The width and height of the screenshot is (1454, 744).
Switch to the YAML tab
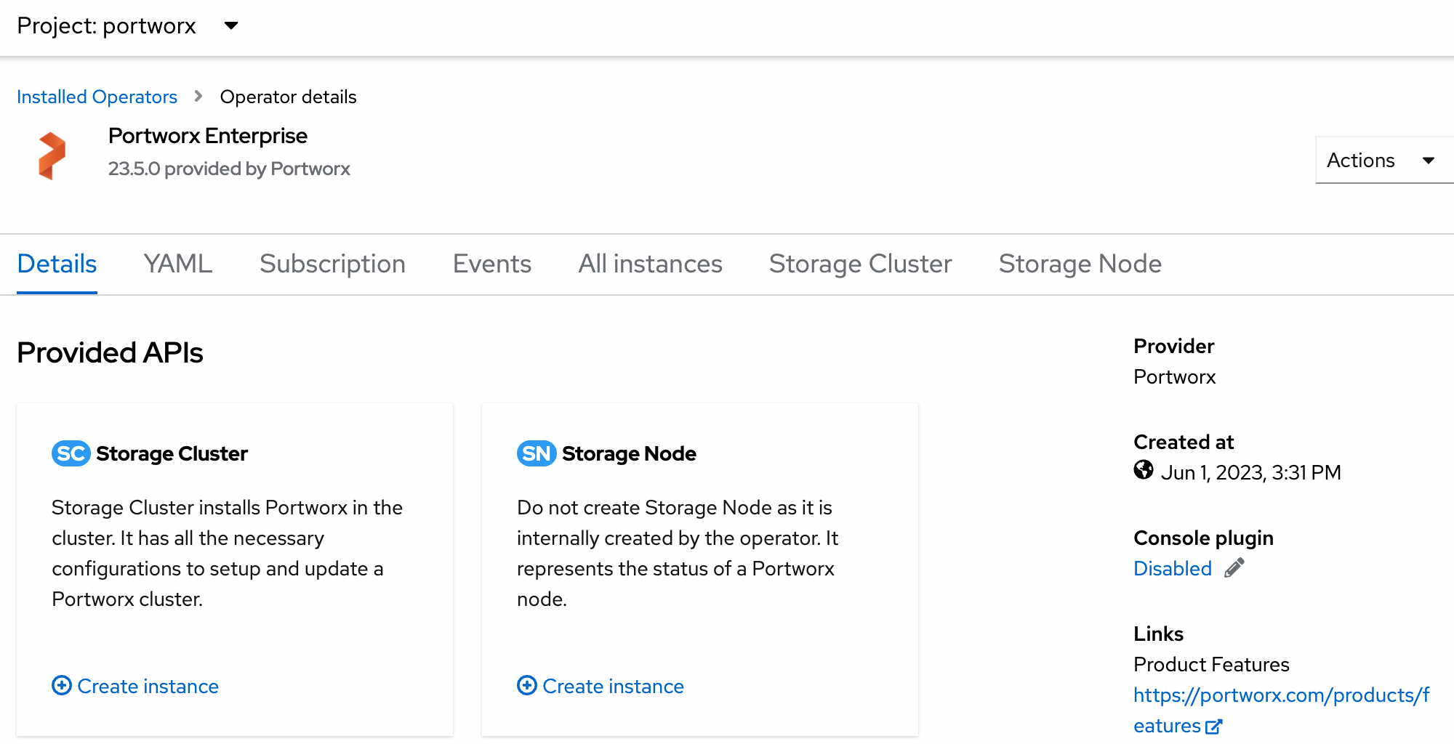[177, 264]
